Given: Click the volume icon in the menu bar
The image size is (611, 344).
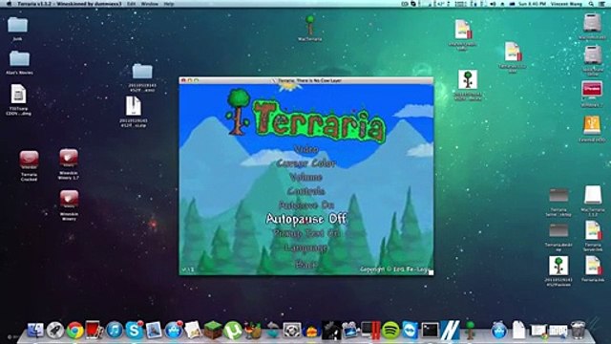Looking at the screenshot, I should tap(493, 4).
